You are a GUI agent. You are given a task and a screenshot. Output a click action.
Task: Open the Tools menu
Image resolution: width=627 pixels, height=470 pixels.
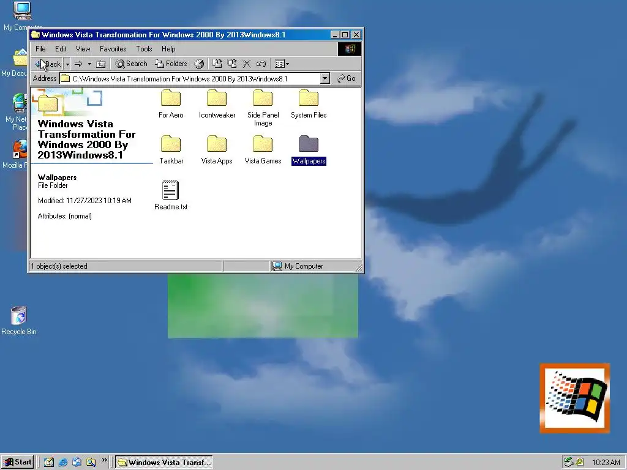coord(144,49)
